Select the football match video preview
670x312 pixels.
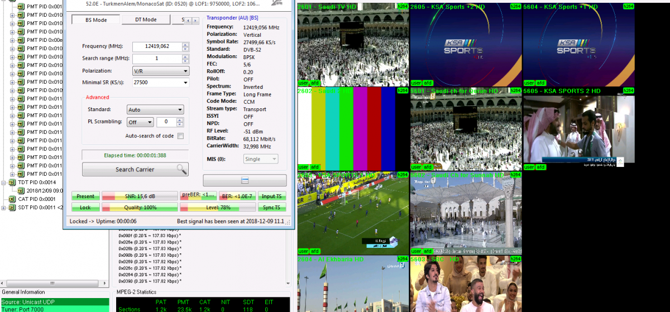(x=353, y=213)
